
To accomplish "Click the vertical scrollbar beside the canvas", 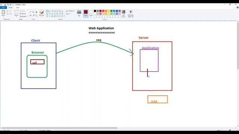I will 238,46.
